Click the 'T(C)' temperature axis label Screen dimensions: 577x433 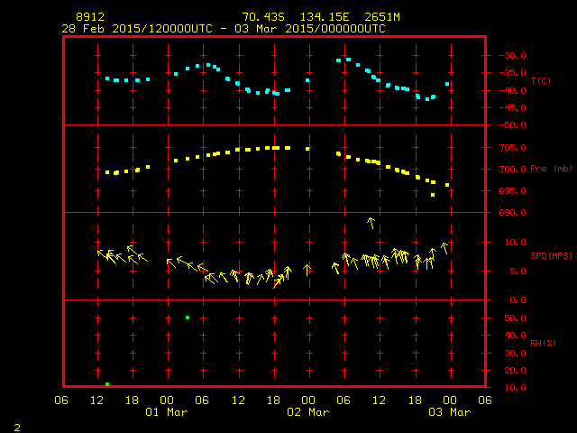pos(541,80)
